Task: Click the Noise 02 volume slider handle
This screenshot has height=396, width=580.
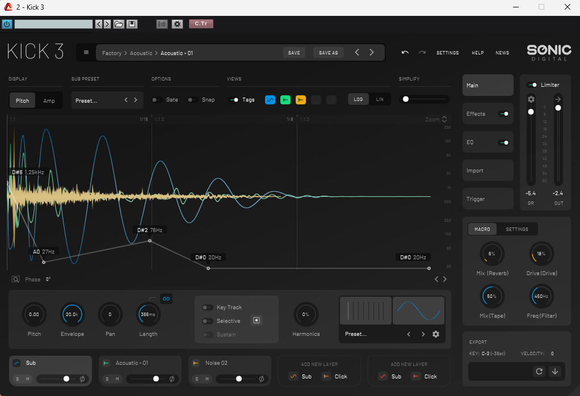Action: pyautogui.click(x=239, y=378)
